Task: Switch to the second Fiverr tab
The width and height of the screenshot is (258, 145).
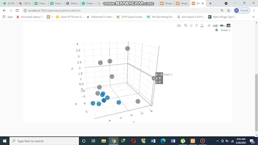Action: pos(56,3)
